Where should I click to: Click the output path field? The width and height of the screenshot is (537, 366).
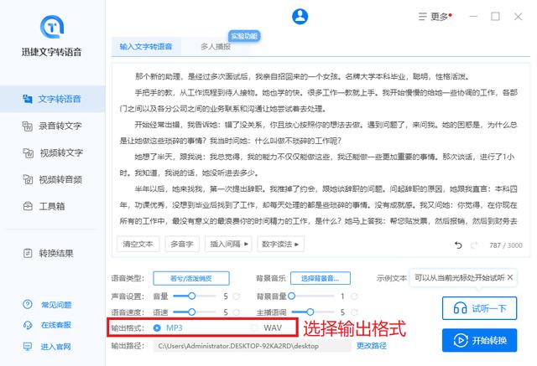point(252,346)
